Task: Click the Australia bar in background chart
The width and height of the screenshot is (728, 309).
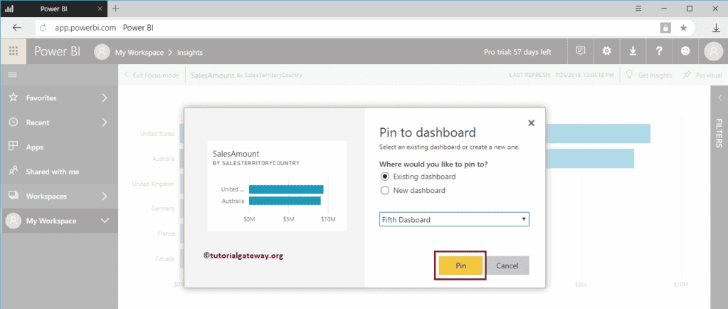Action: tap(590, 159)
